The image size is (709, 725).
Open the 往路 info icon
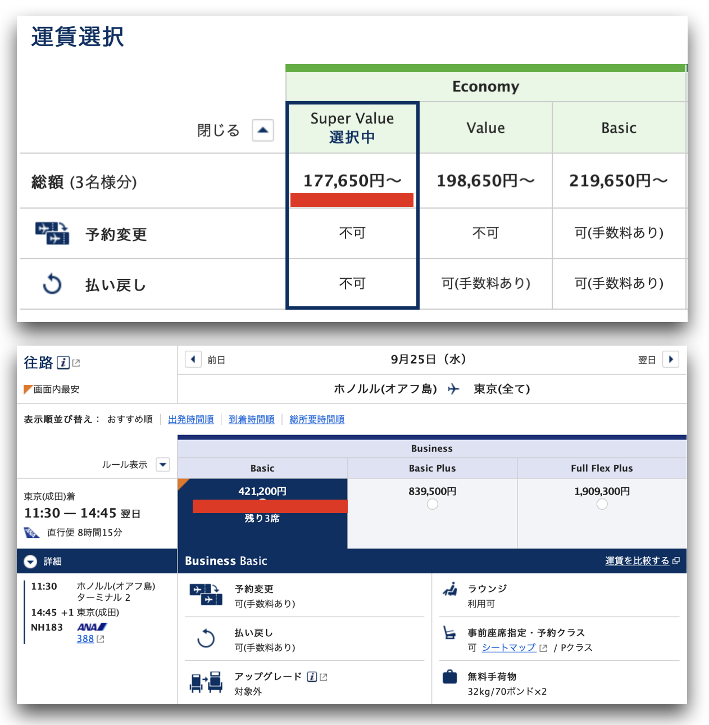tap(63, 362)
